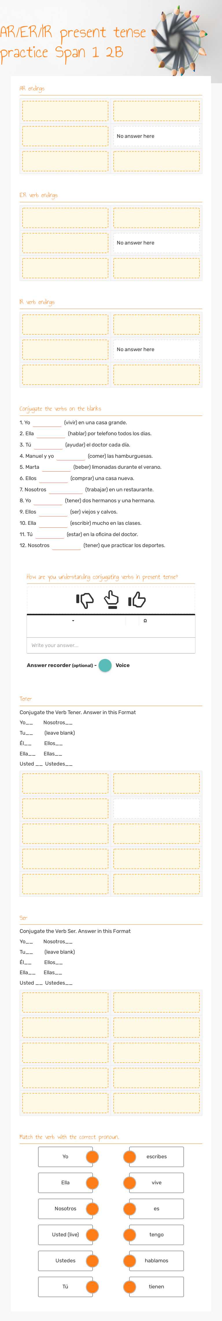Start the Voice answer recorder
The height and width of the screenshot is (1321, 222).
point(105,665)
